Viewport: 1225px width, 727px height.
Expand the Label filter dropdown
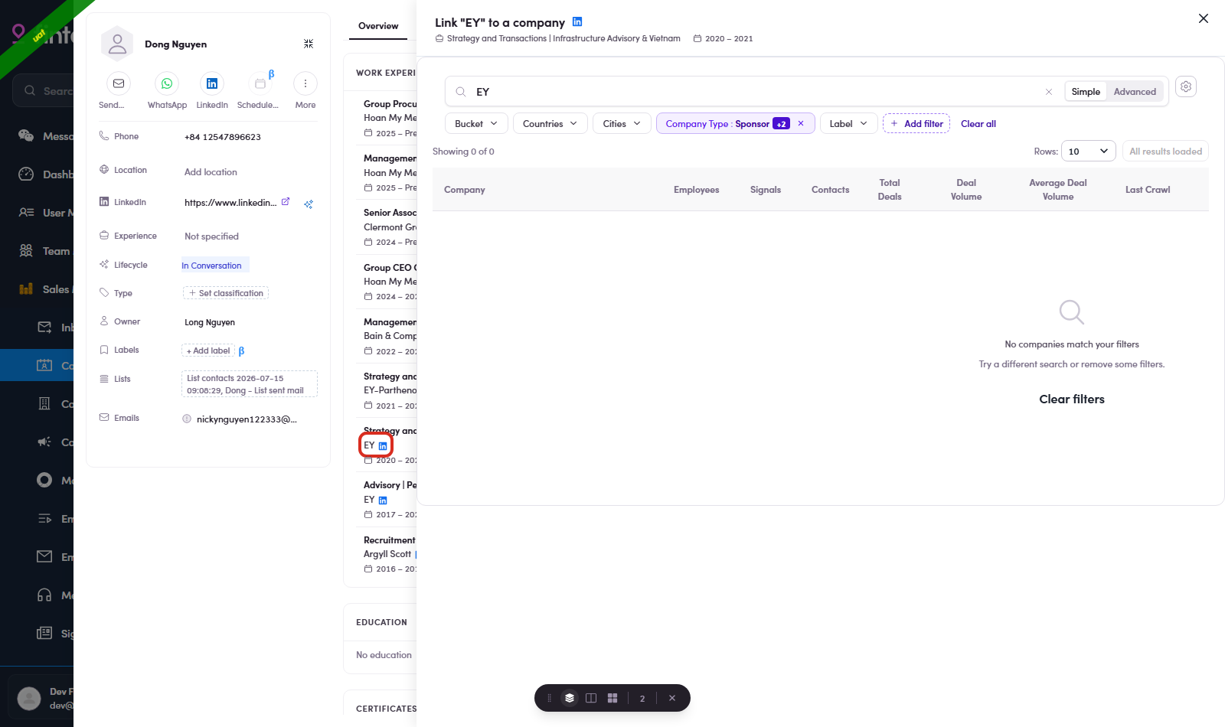point(848,123)
